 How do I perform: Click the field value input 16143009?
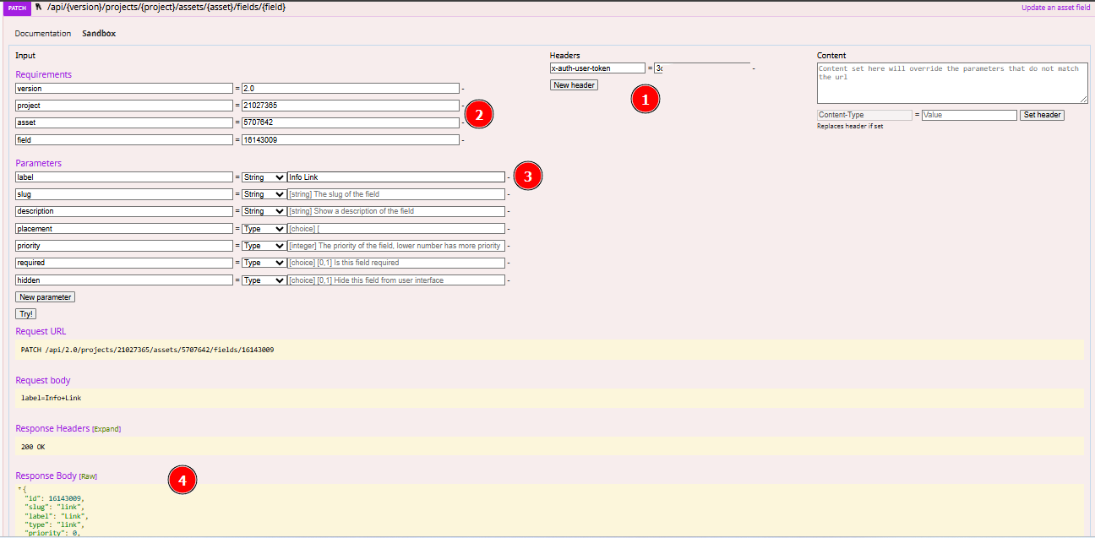[351, 140]
